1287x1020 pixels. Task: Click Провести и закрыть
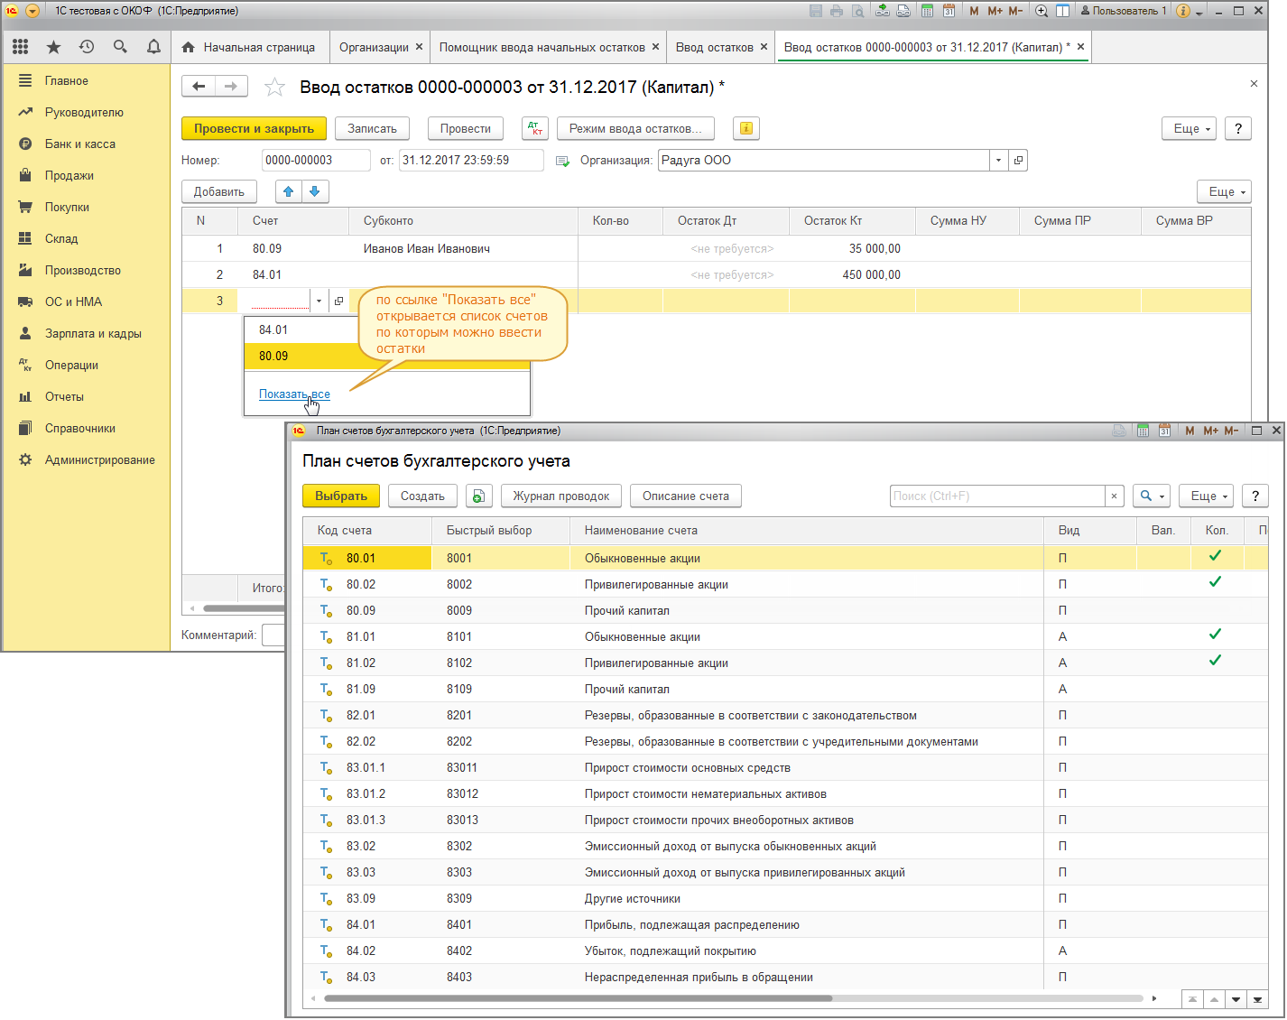click(x=254, y=128)
